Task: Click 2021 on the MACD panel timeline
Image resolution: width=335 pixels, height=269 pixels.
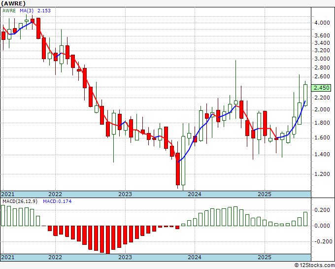Action: tap(8, 258)
